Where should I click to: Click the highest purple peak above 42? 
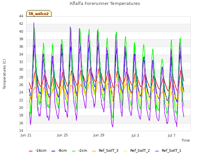(x=34, y=23)
